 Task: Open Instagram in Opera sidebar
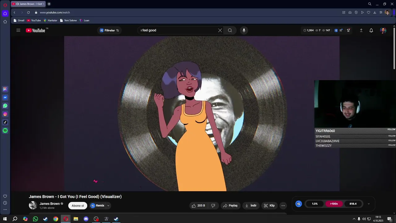point(5,114)
